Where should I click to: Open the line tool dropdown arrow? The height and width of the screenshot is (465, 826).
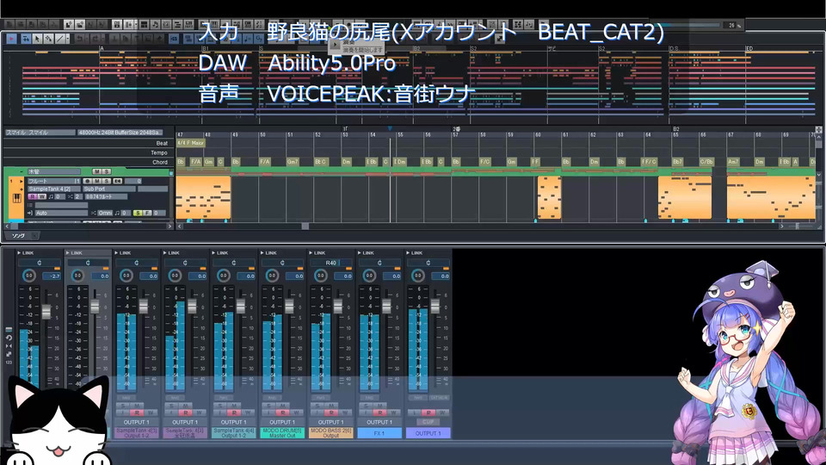click(x=67, y=39)
